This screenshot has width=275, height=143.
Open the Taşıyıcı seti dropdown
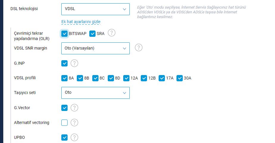[x=96, y=93]
